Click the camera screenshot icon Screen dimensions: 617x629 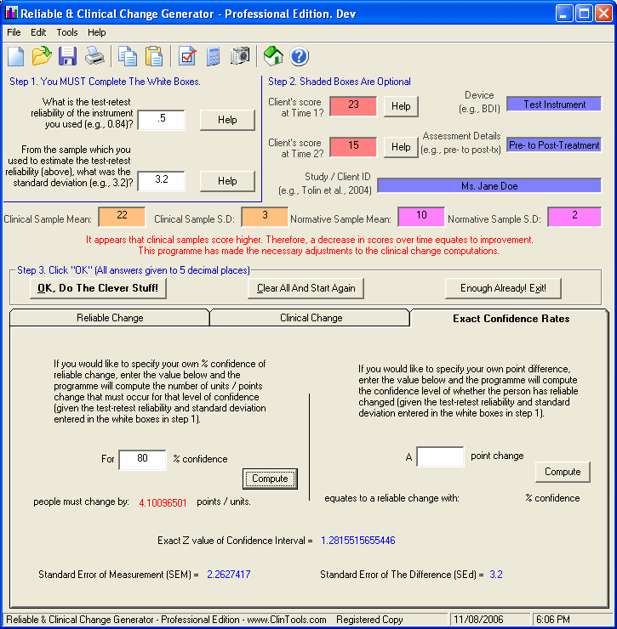[x=240, y=57]
